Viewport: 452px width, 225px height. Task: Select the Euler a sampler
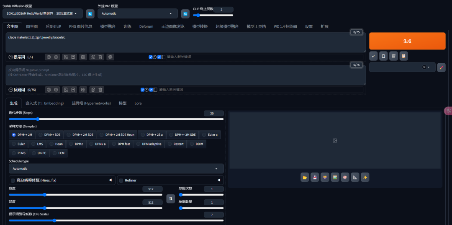click(x=210, y=135)
